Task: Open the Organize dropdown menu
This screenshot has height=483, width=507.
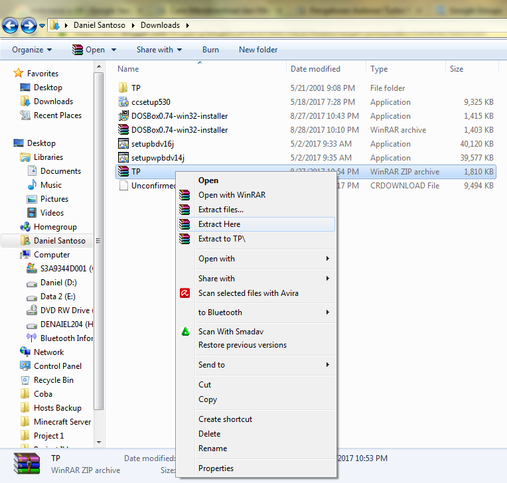Action: (32, 50)
